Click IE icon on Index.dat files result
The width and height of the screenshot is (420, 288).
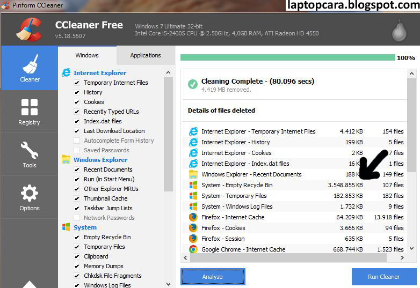193,164
